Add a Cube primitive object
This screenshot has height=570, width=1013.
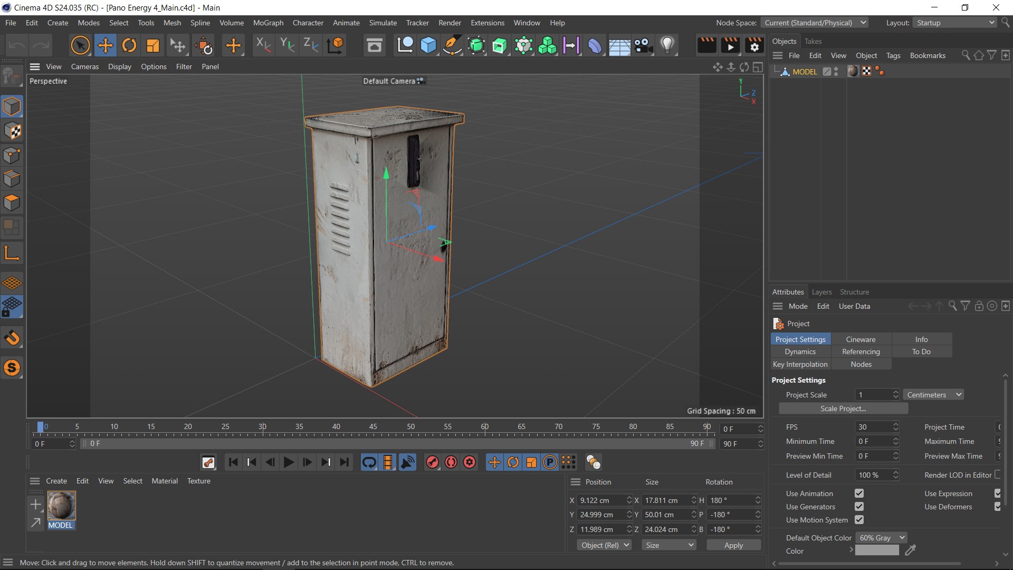(428, 45)
